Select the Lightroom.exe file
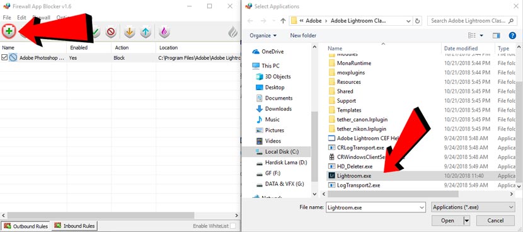 pos(354,176)
